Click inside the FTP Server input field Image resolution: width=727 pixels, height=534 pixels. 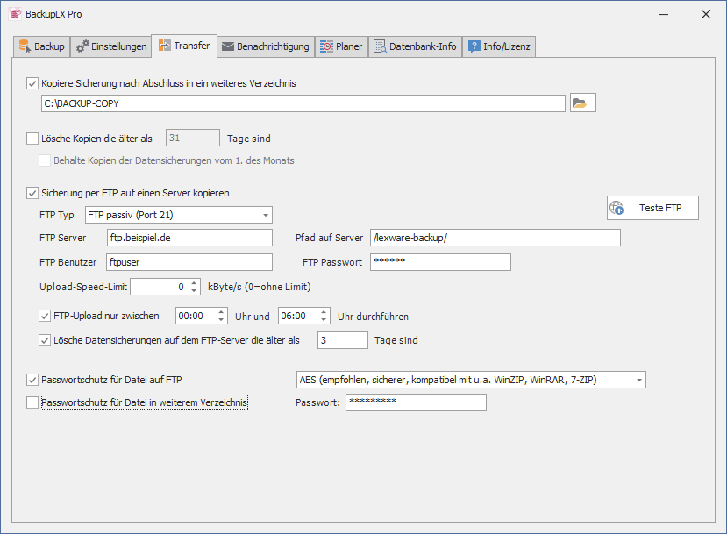tap(189, 237)
